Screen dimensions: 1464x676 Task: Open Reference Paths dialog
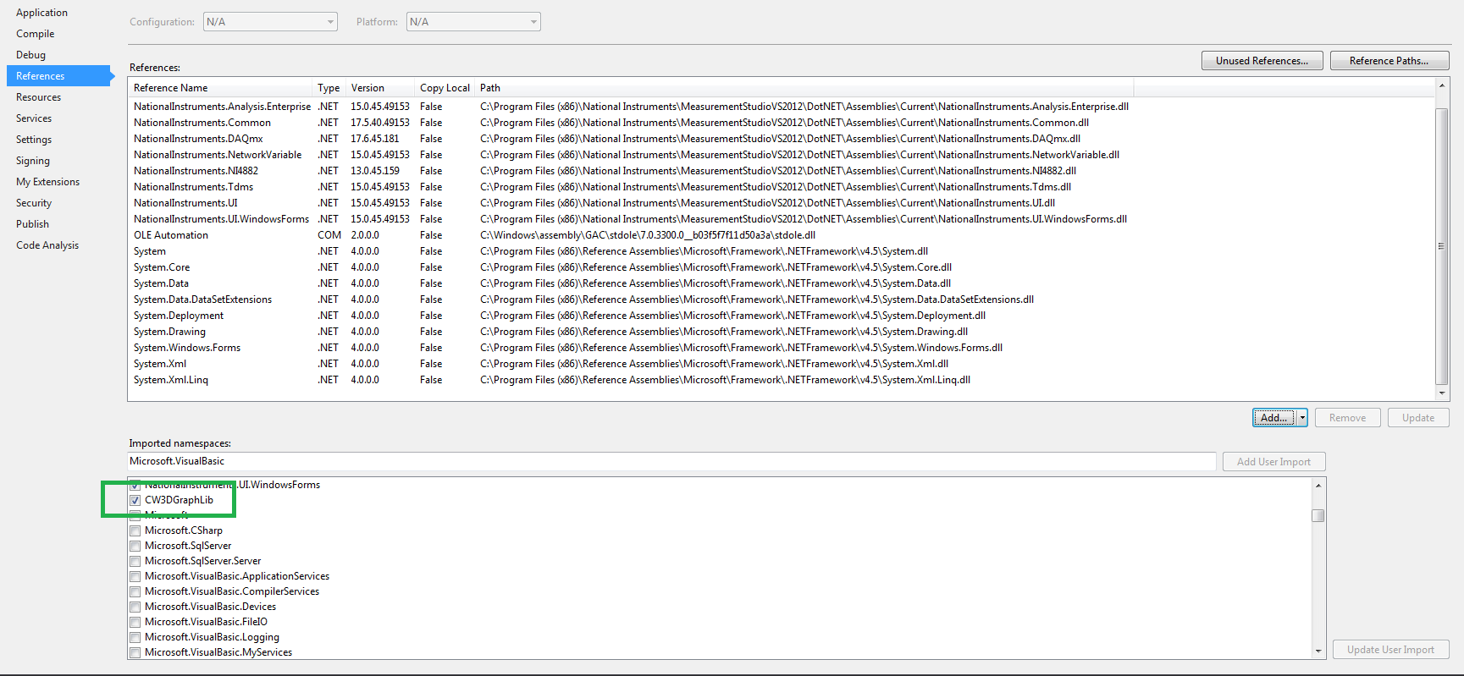1389,61
